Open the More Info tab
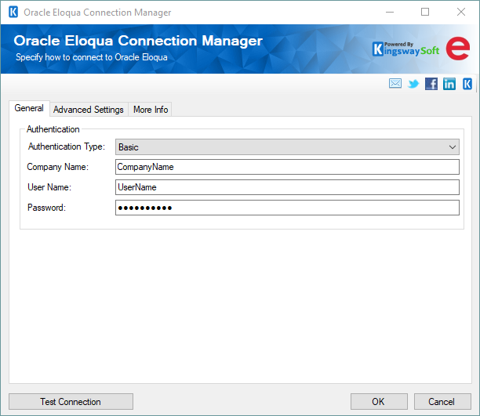The width and height of the screenshot is (480, 416). pyautogui.click(x=151, y=110)
